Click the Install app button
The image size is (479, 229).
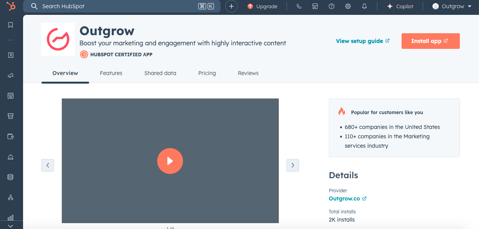click(x=431, y=41)
